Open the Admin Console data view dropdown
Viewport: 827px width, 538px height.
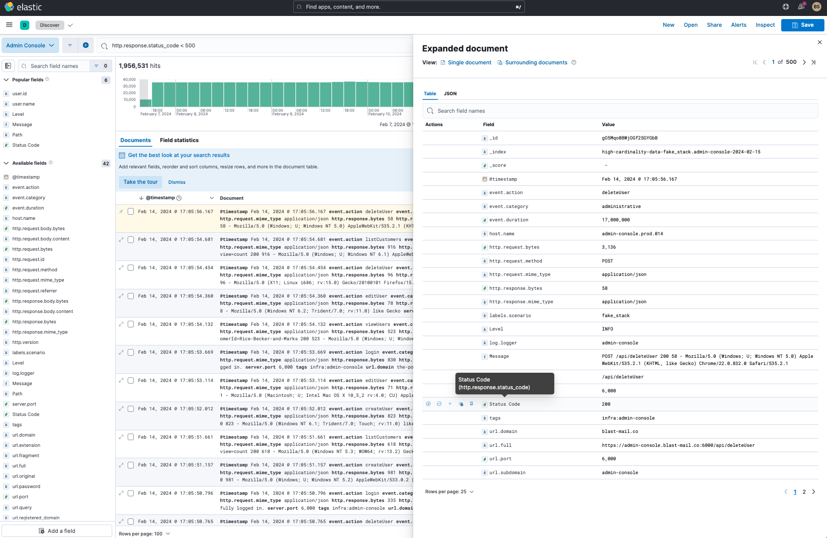click(30, 45)
